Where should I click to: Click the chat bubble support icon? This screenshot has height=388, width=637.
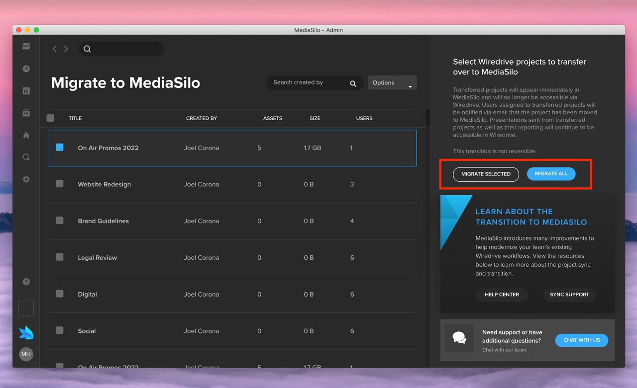(x=459, y=338)
